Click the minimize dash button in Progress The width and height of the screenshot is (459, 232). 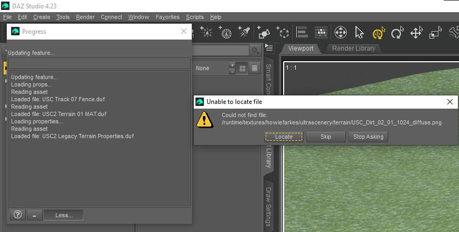pos(34,215)
